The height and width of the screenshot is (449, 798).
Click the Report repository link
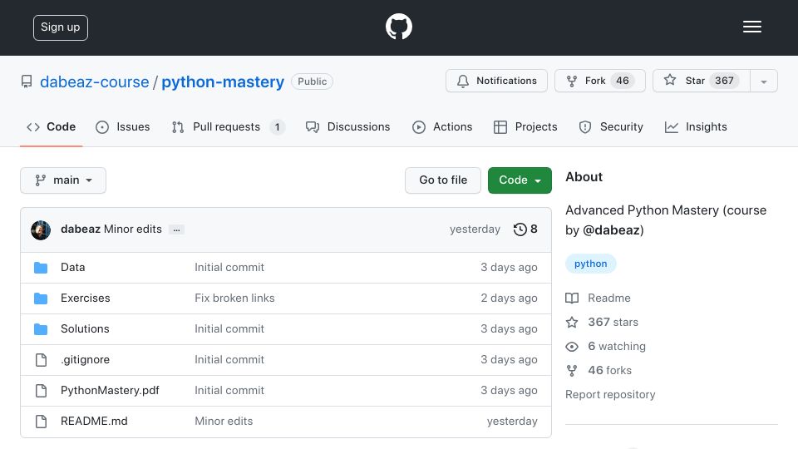click(x=610, y=394)
